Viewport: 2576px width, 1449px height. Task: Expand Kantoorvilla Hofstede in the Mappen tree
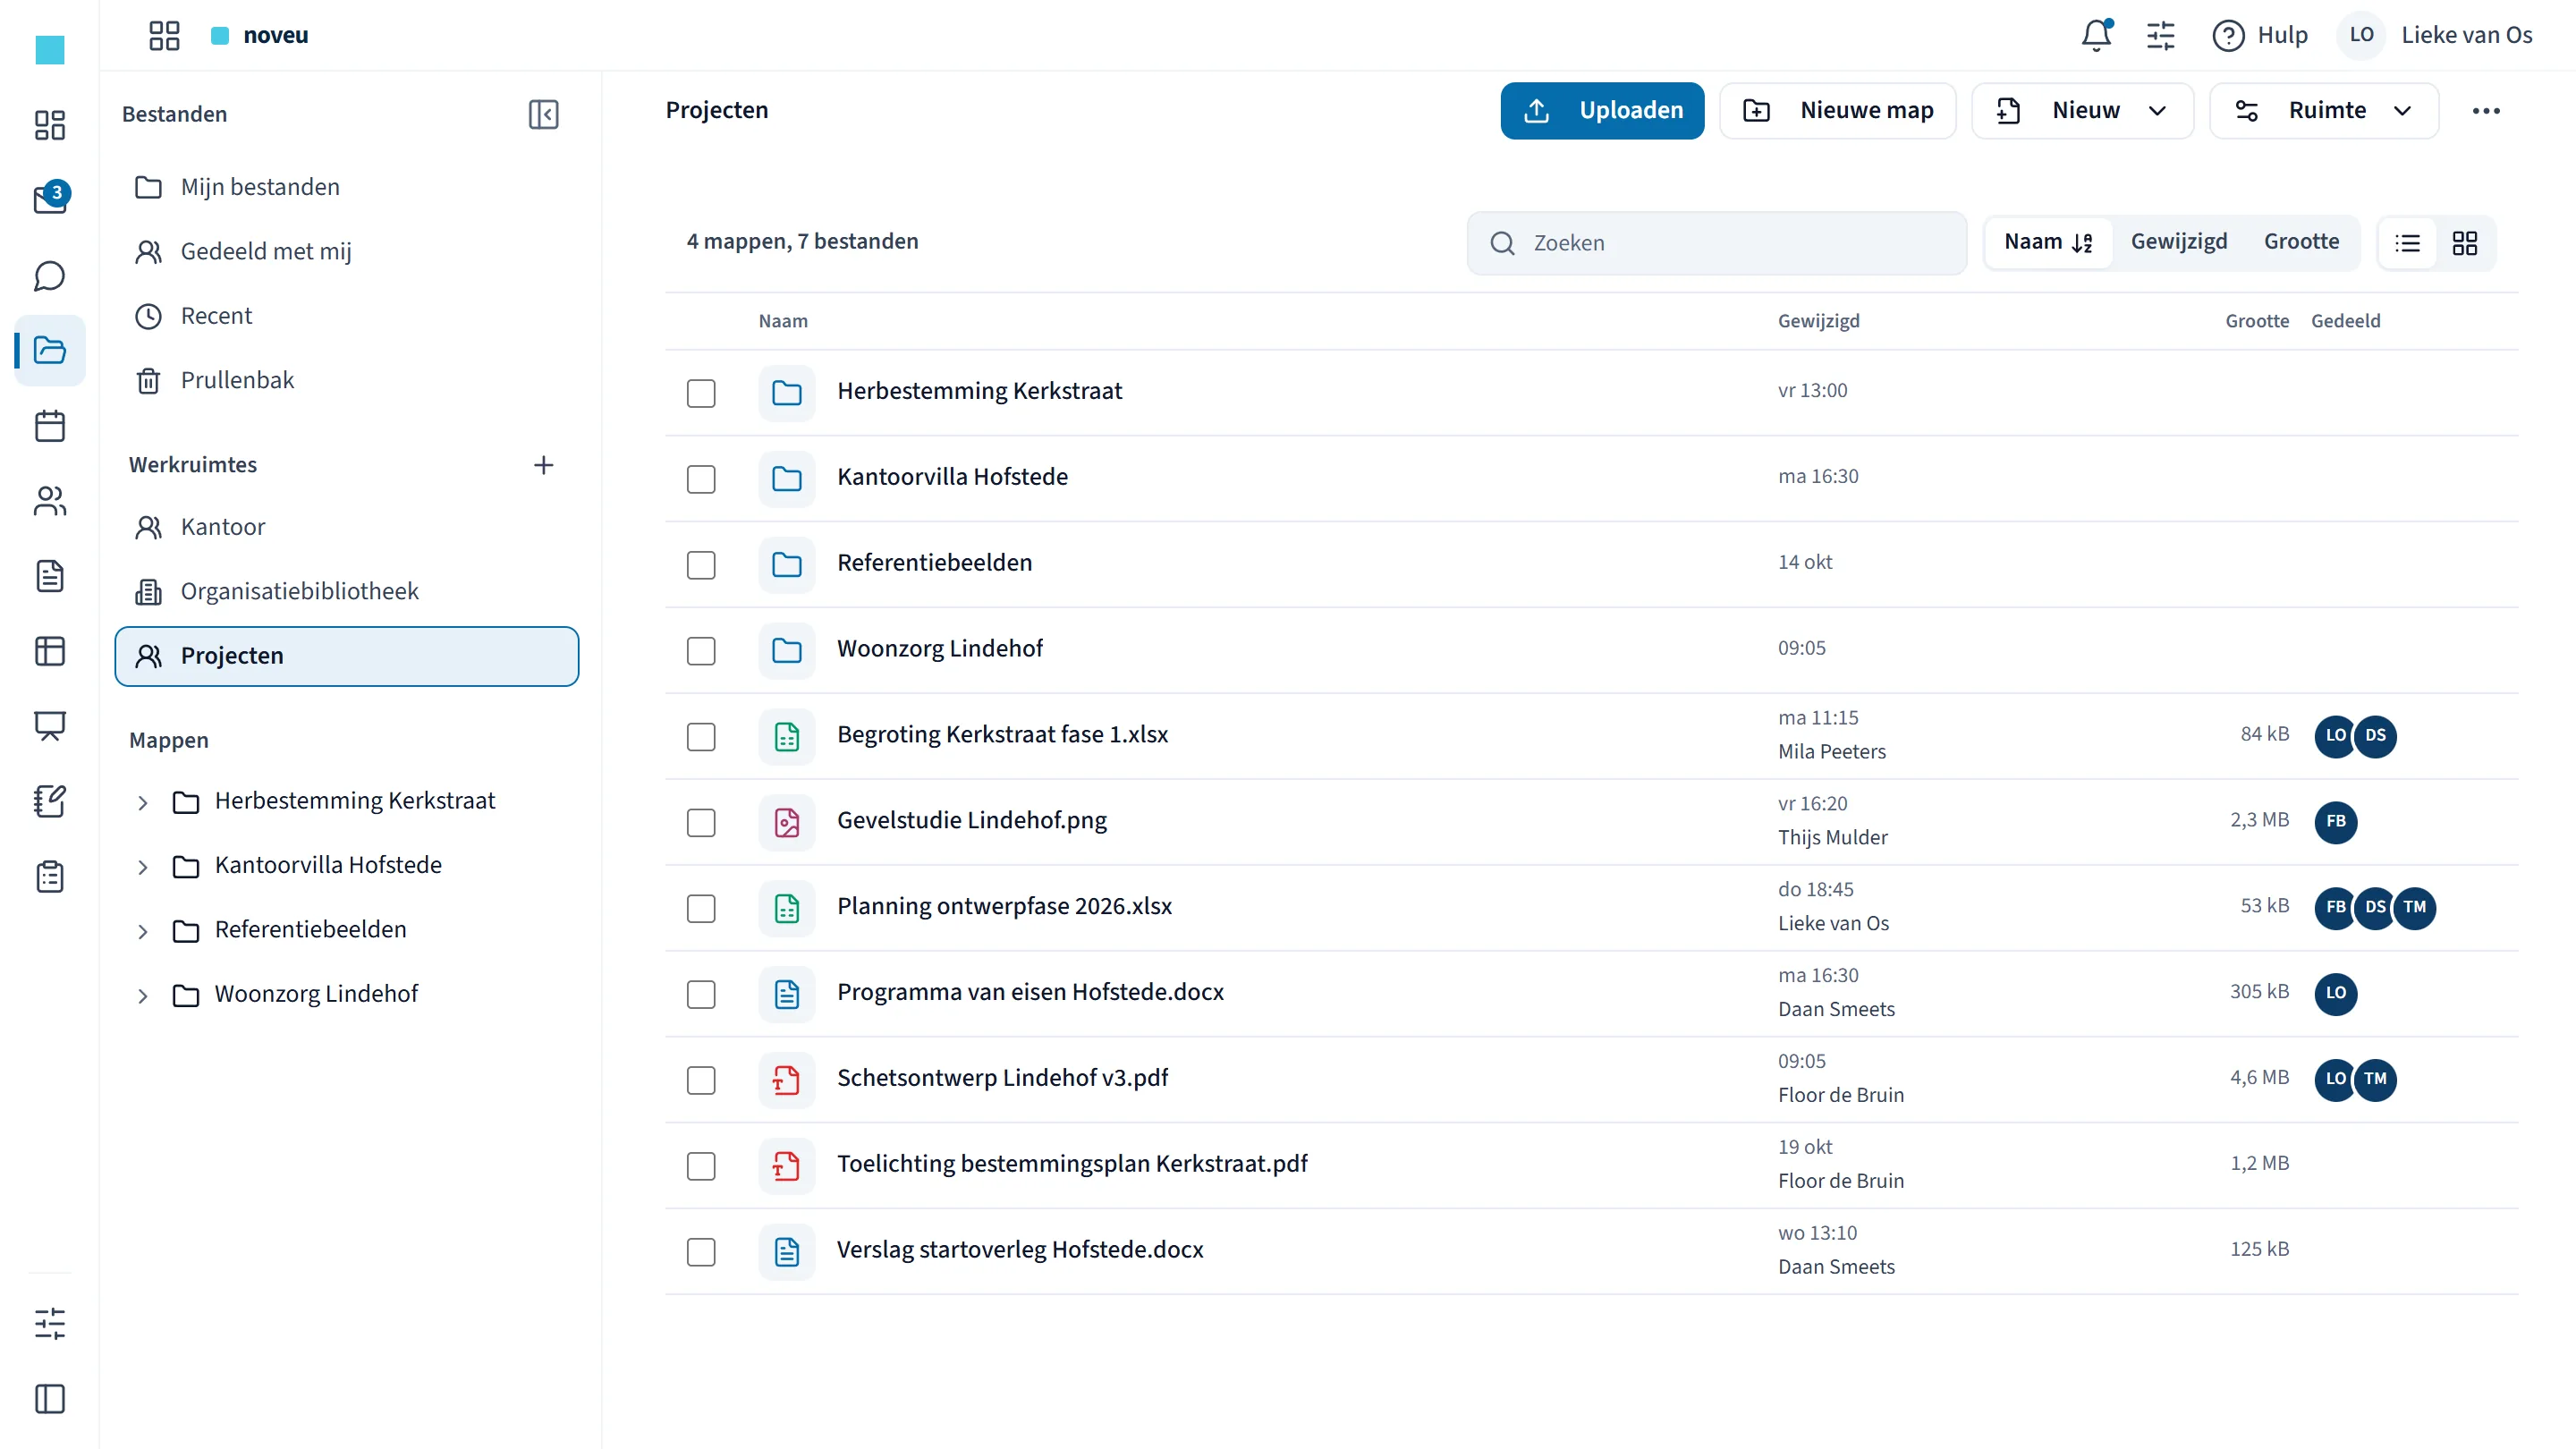pyautogui.click(x=143, y=866)
